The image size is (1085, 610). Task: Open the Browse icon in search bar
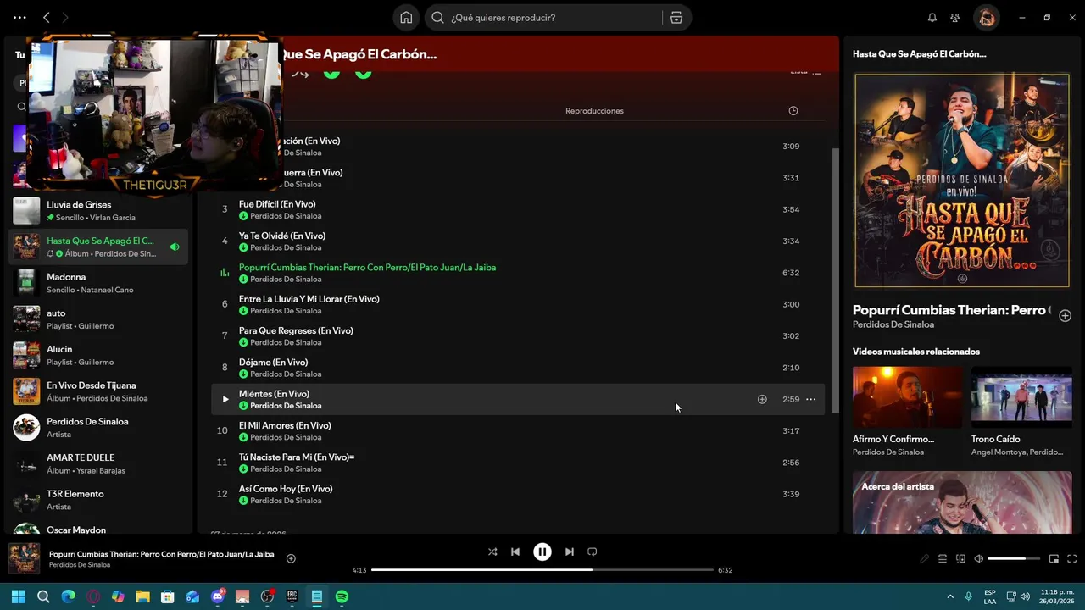pyautogui.click(x=676, y=18)
